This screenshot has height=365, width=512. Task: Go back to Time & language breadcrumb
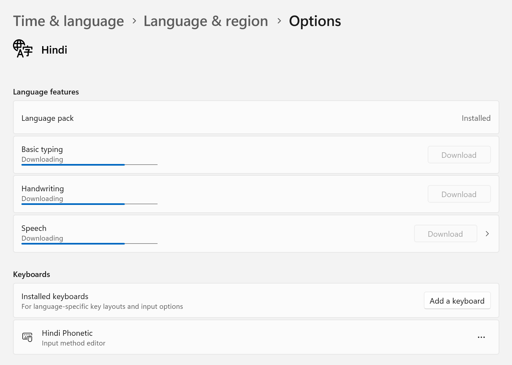[68, 21]
